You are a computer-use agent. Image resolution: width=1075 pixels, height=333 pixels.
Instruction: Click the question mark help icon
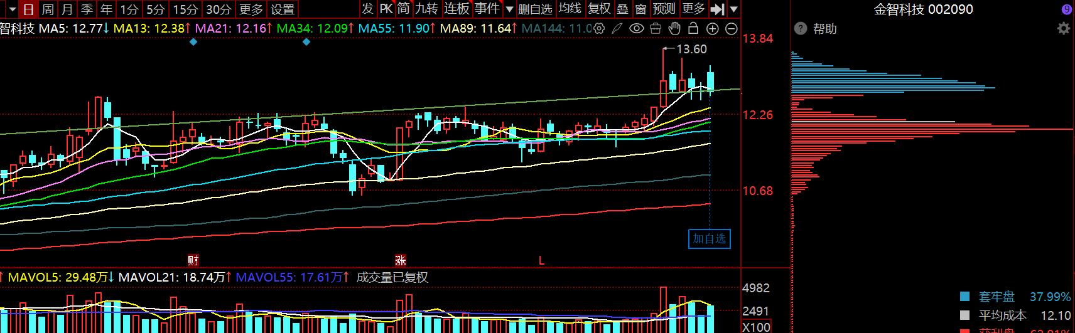pos(800,29)
